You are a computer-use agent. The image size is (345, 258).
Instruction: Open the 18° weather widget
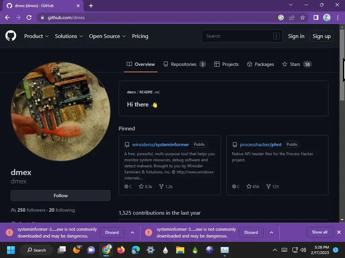pos(76,250)
